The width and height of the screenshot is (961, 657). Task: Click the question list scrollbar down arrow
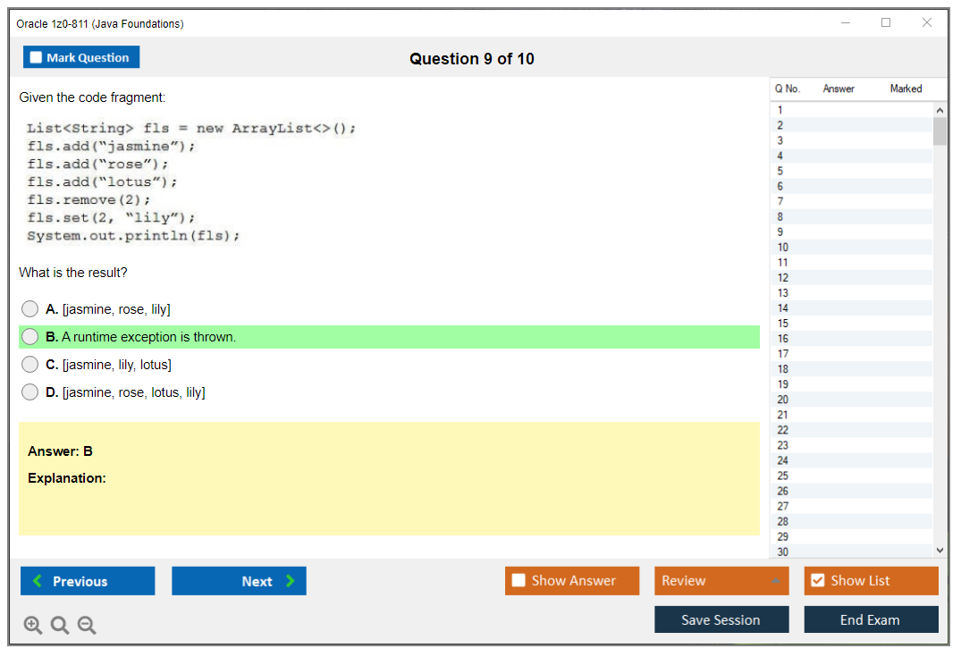pyautogui.click(x=940, y=550)
